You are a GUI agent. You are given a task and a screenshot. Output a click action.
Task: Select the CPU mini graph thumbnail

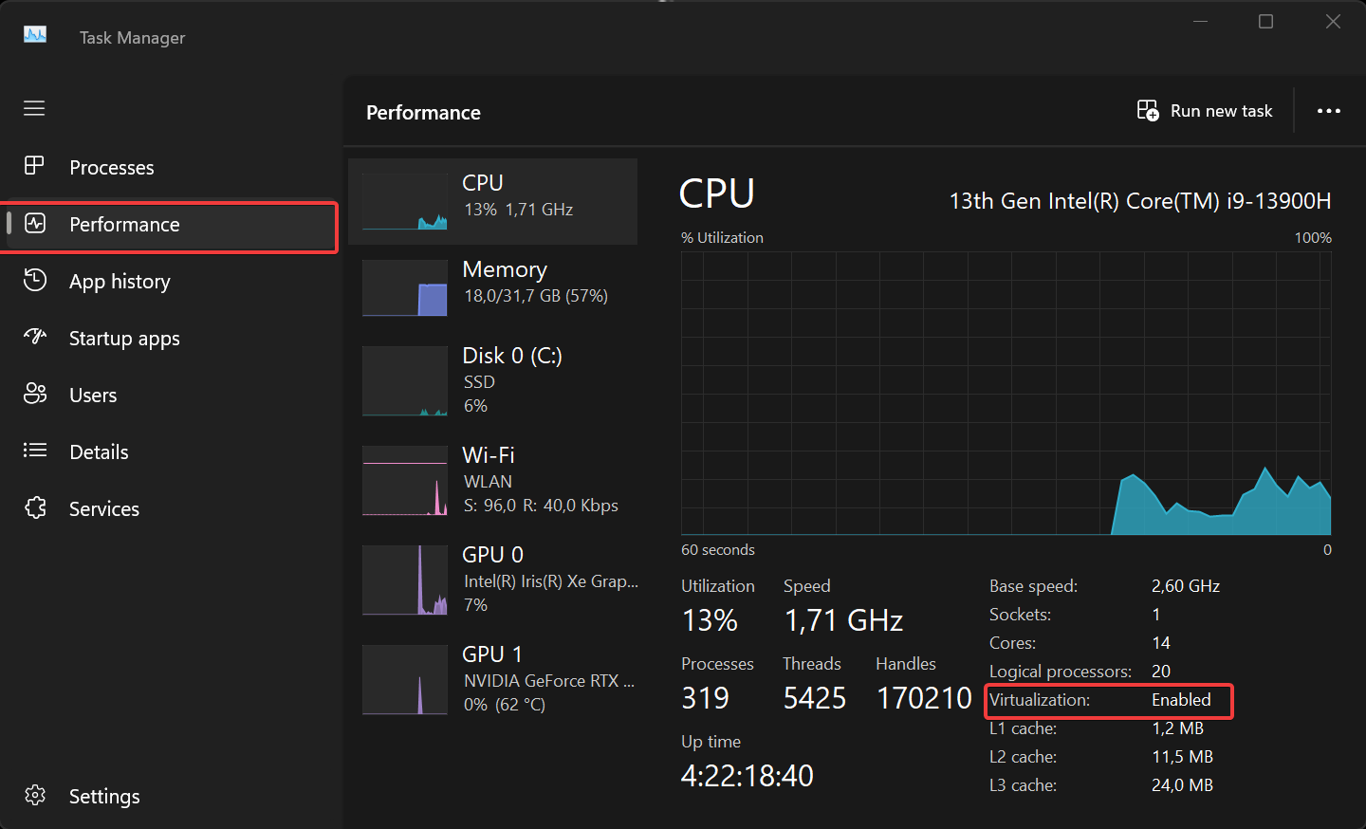click(x=405, y=201)
